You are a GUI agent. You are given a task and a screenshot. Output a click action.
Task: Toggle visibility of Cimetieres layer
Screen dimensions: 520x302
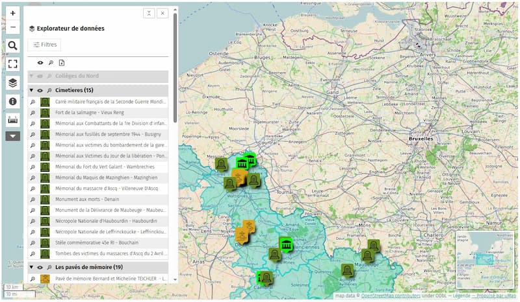pos(40,91)
